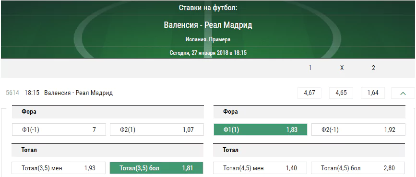Collapse the match details chevron
Viewport: 416px width, 177px height.
click(x=403, y=93)
